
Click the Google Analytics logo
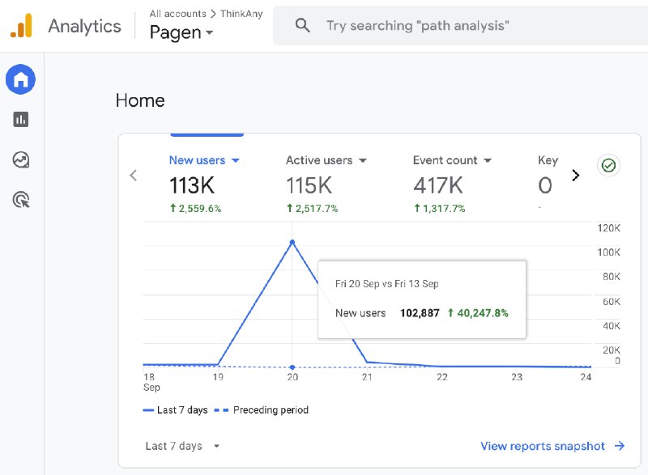point(22,26)
